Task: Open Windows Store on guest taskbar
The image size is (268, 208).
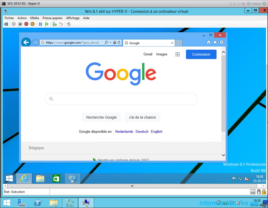Action: (x=56, y=178)
